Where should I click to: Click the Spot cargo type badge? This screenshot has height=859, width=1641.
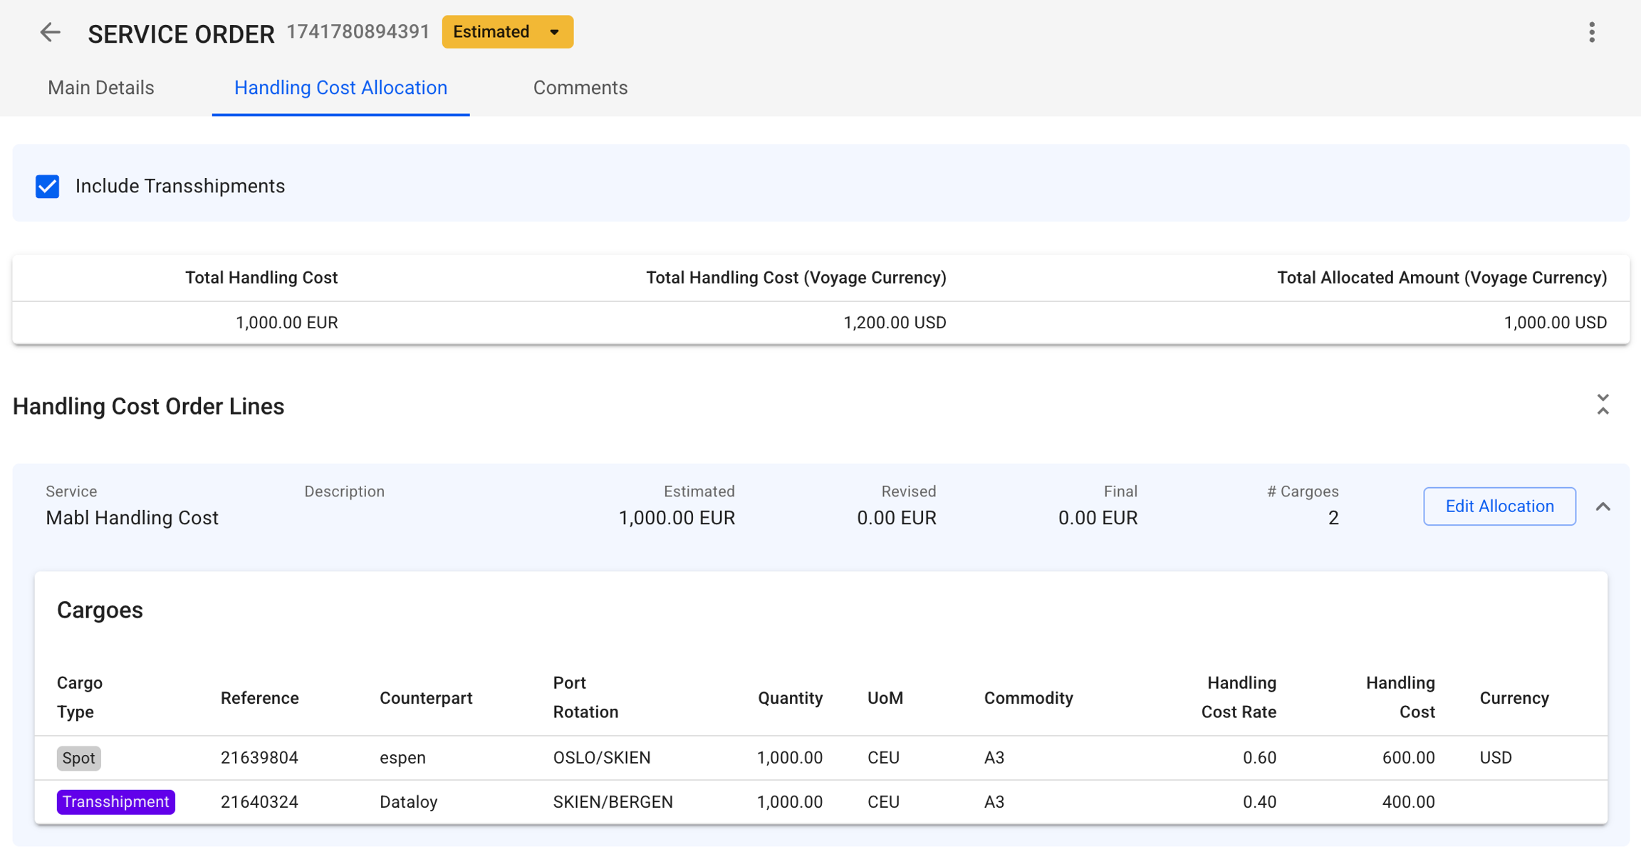click(78, 758)
